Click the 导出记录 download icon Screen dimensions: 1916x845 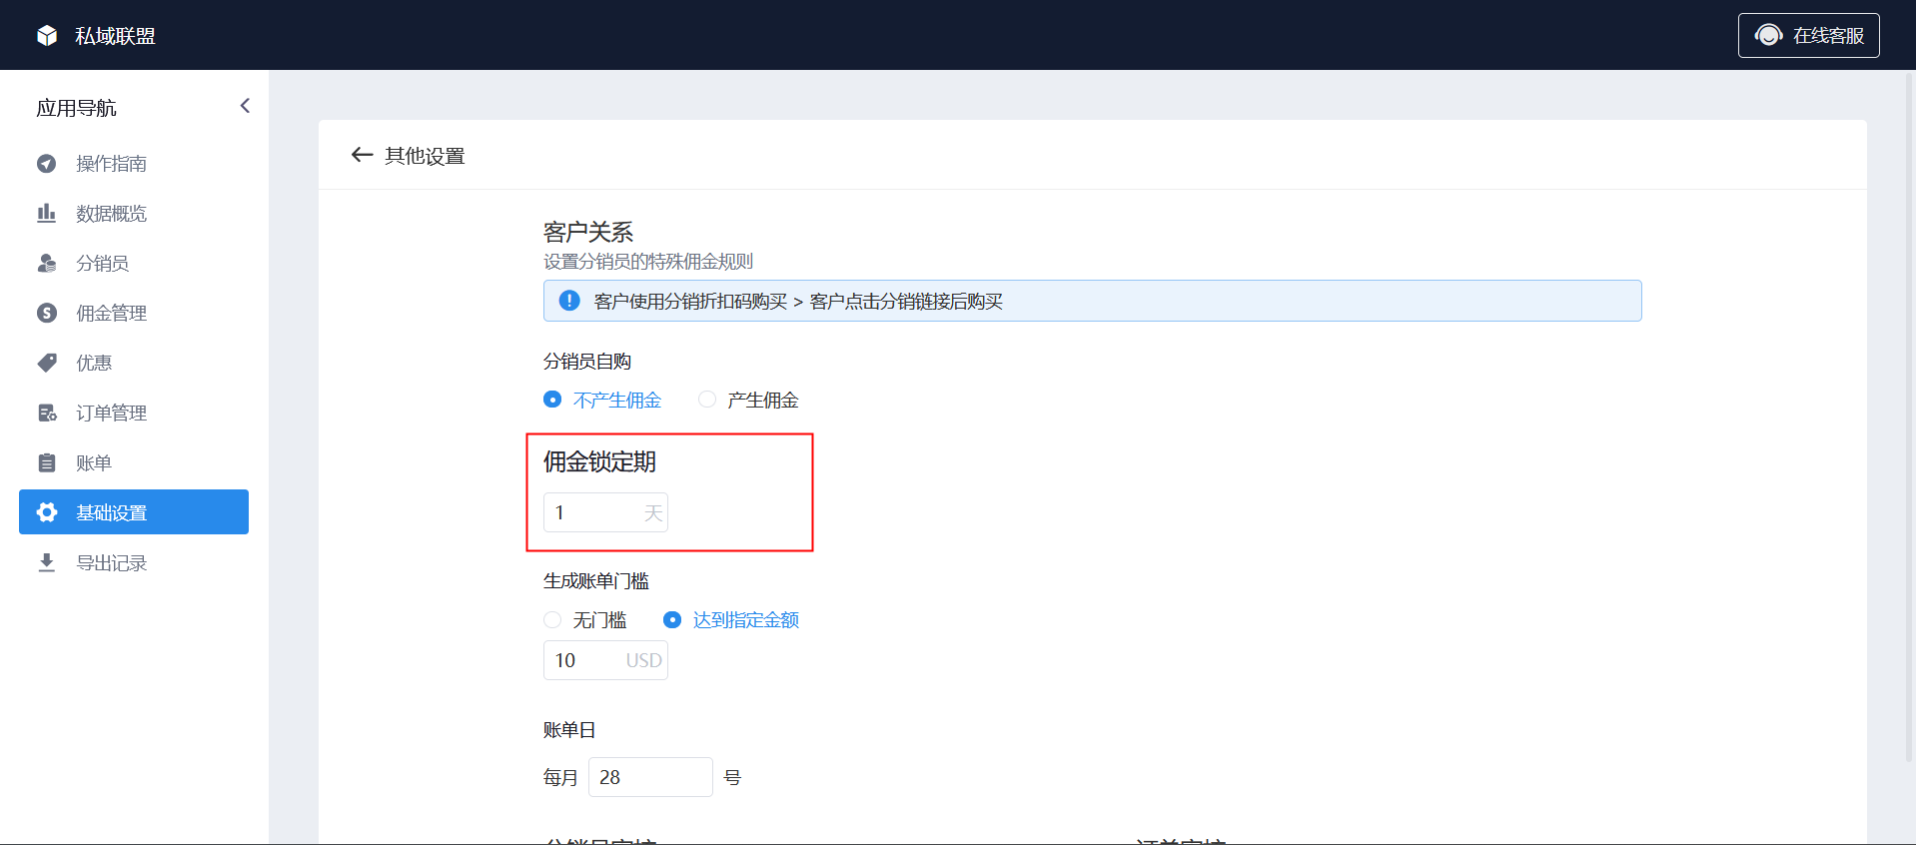tap(47, 563)
